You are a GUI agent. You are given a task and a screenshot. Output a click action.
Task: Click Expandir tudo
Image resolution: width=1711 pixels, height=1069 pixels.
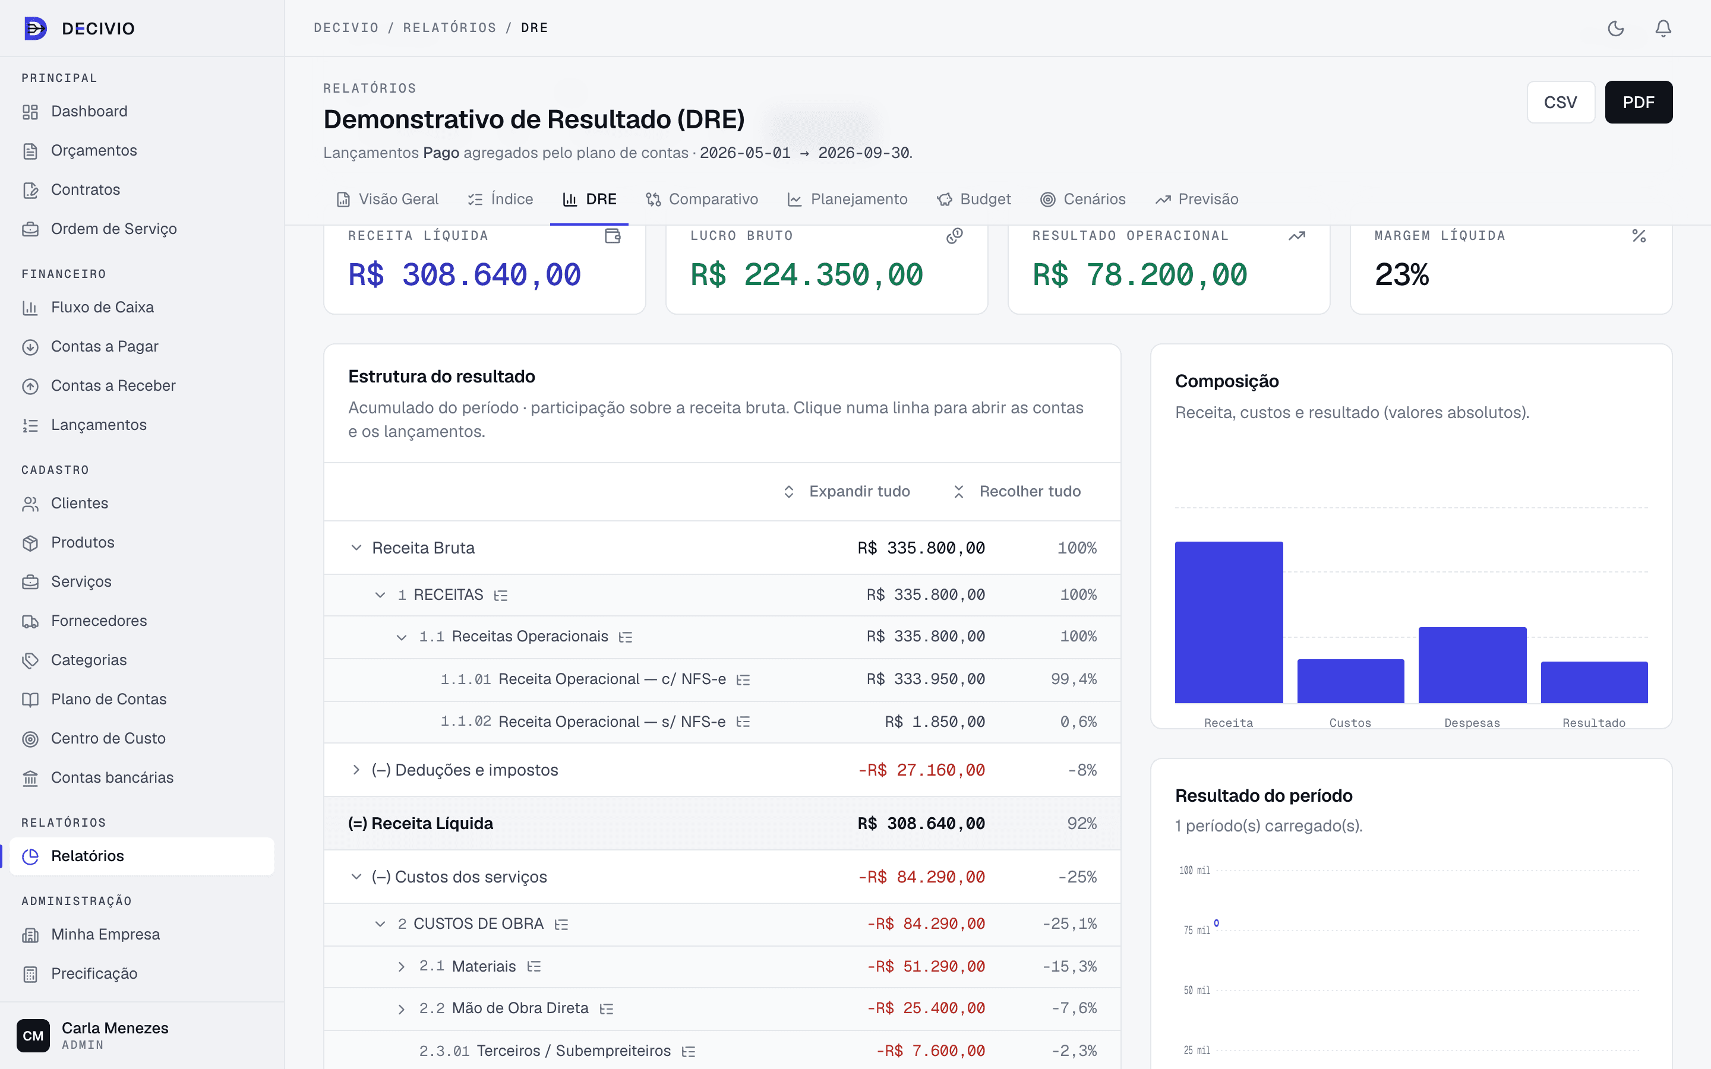[x=847, y=491]
